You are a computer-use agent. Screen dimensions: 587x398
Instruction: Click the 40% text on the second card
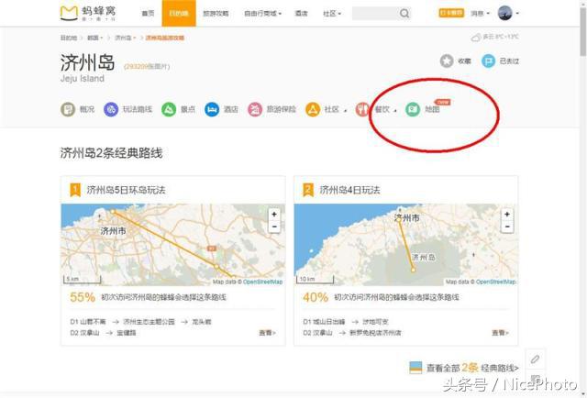click(316, 297)
